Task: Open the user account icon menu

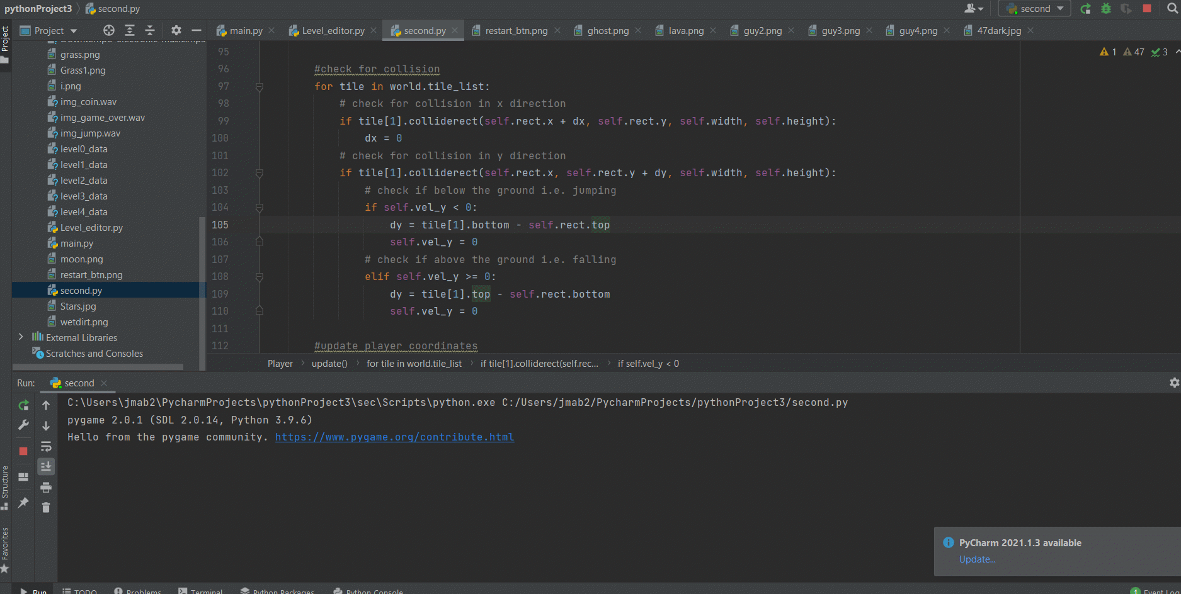Action: coord(974,9)
